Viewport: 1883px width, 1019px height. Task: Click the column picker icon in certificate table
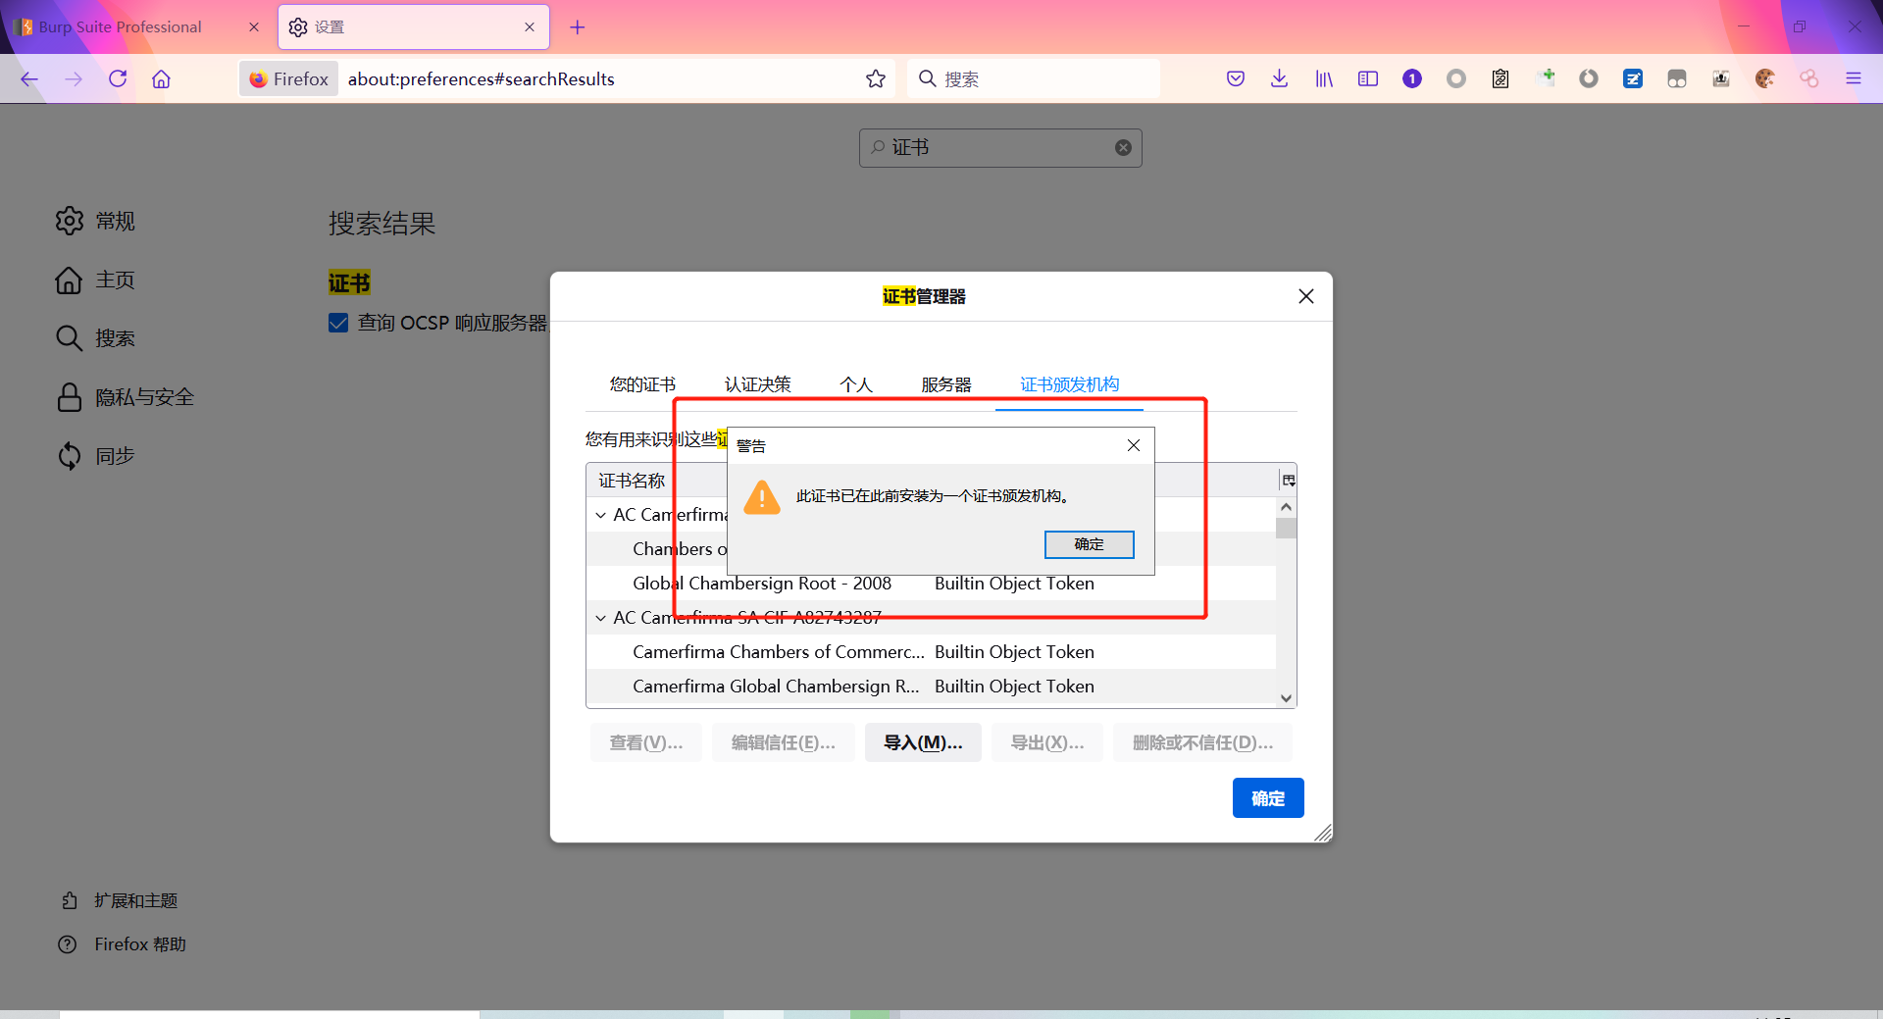[1289, 481]
